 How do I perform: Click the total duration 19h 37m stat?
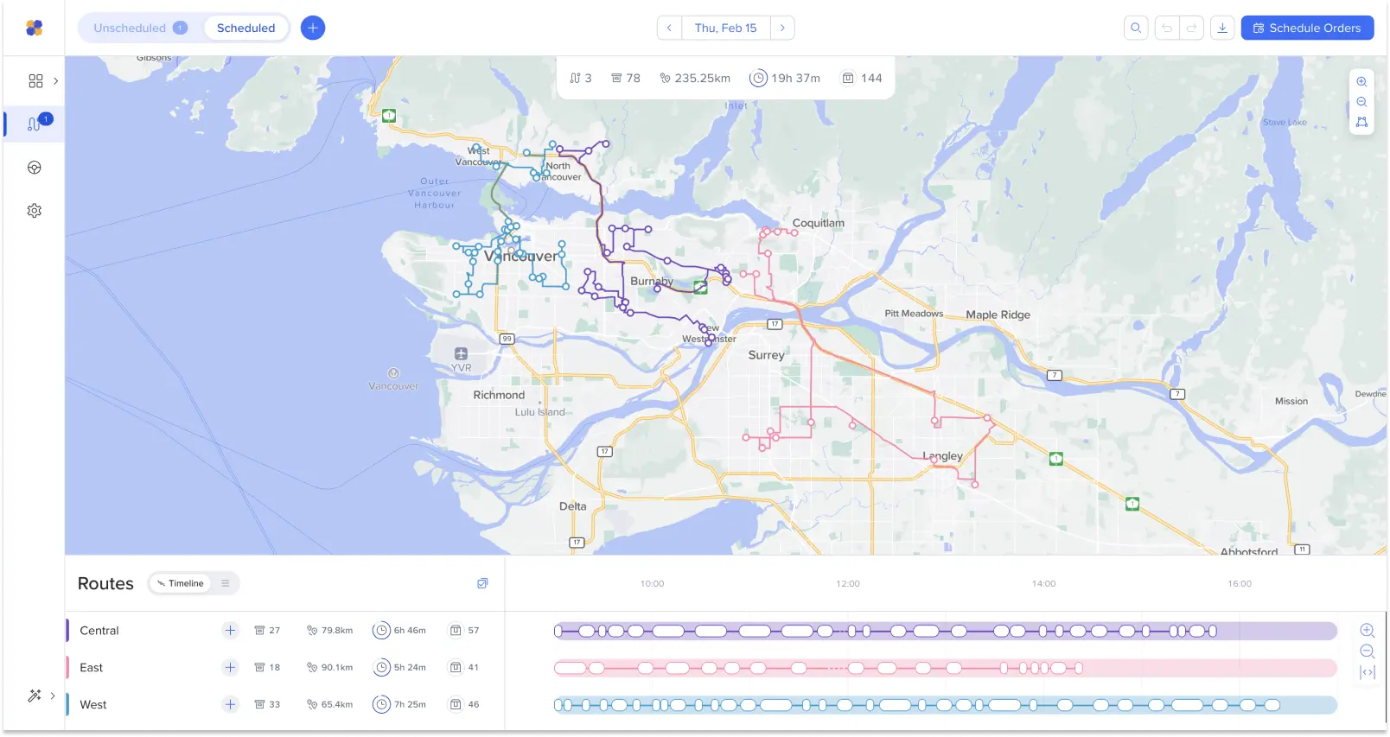click(785, 78)
